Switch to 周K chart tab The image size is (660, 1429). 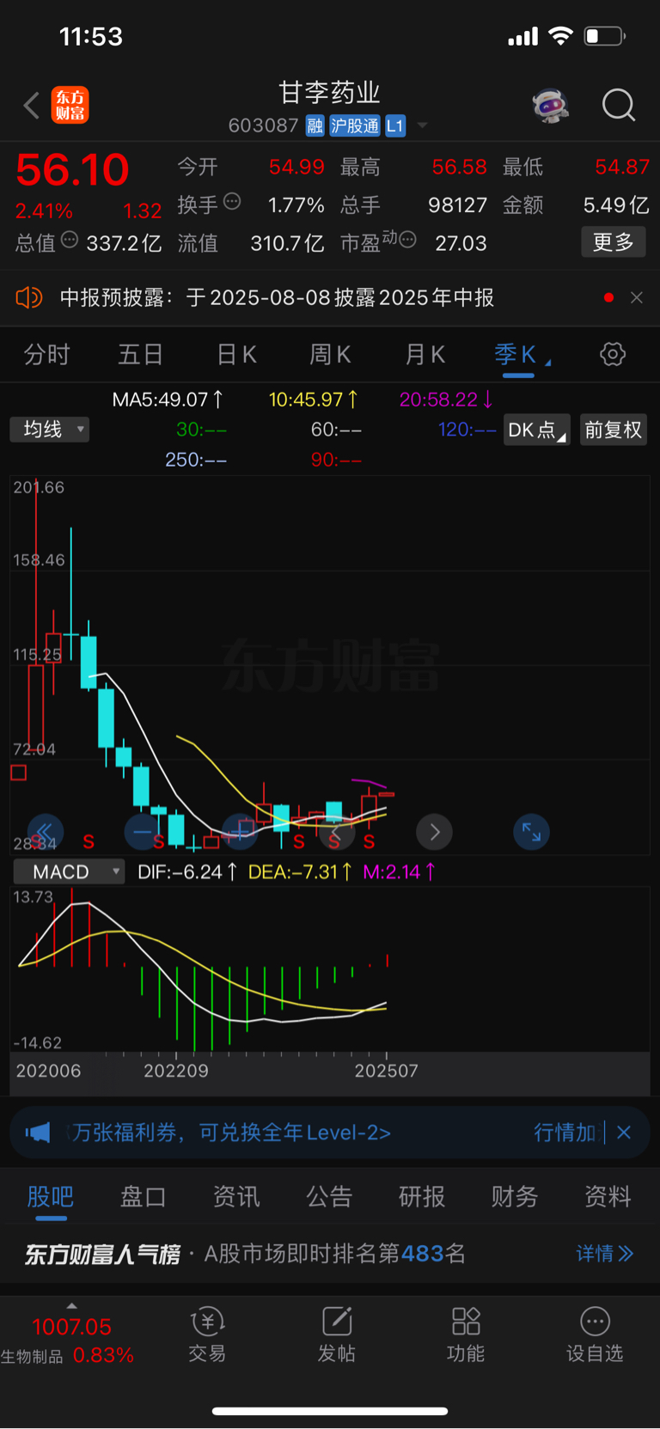pos(330,354)
